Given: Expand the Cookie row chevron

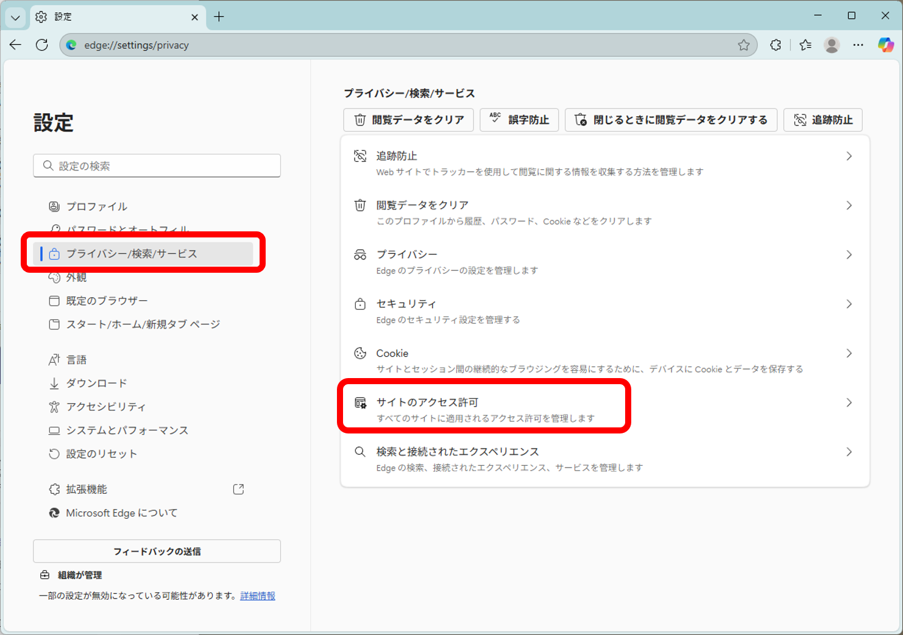Looking at the screenshot, I should tap(849, 353).
